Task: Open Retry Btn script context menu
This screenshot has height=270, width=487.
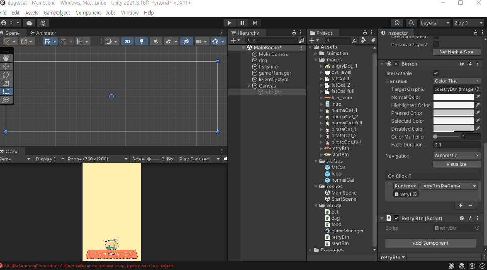Action: [x=478, y=219]
